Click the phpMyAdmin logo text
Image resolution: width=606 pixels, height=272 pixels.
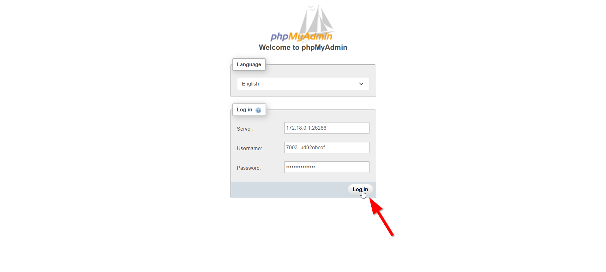[302, 37]
